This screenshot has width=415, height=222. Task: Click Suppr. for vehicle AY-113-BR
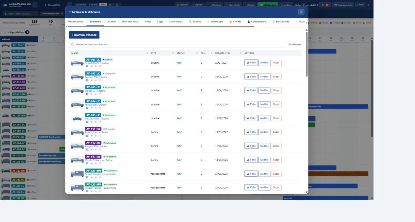tap(276, 160)
